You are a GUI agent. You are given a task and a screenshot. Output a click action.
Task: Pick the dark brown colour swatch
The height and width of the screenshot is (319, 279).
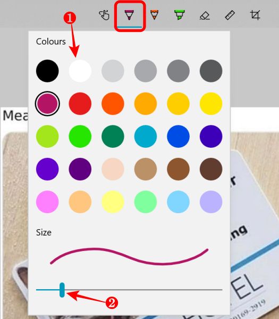(211, 169)
